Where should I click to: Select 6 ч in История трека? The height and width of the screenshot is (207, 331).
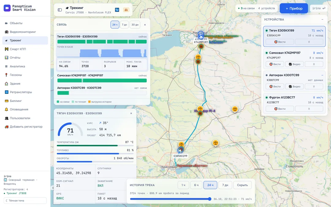196,185
